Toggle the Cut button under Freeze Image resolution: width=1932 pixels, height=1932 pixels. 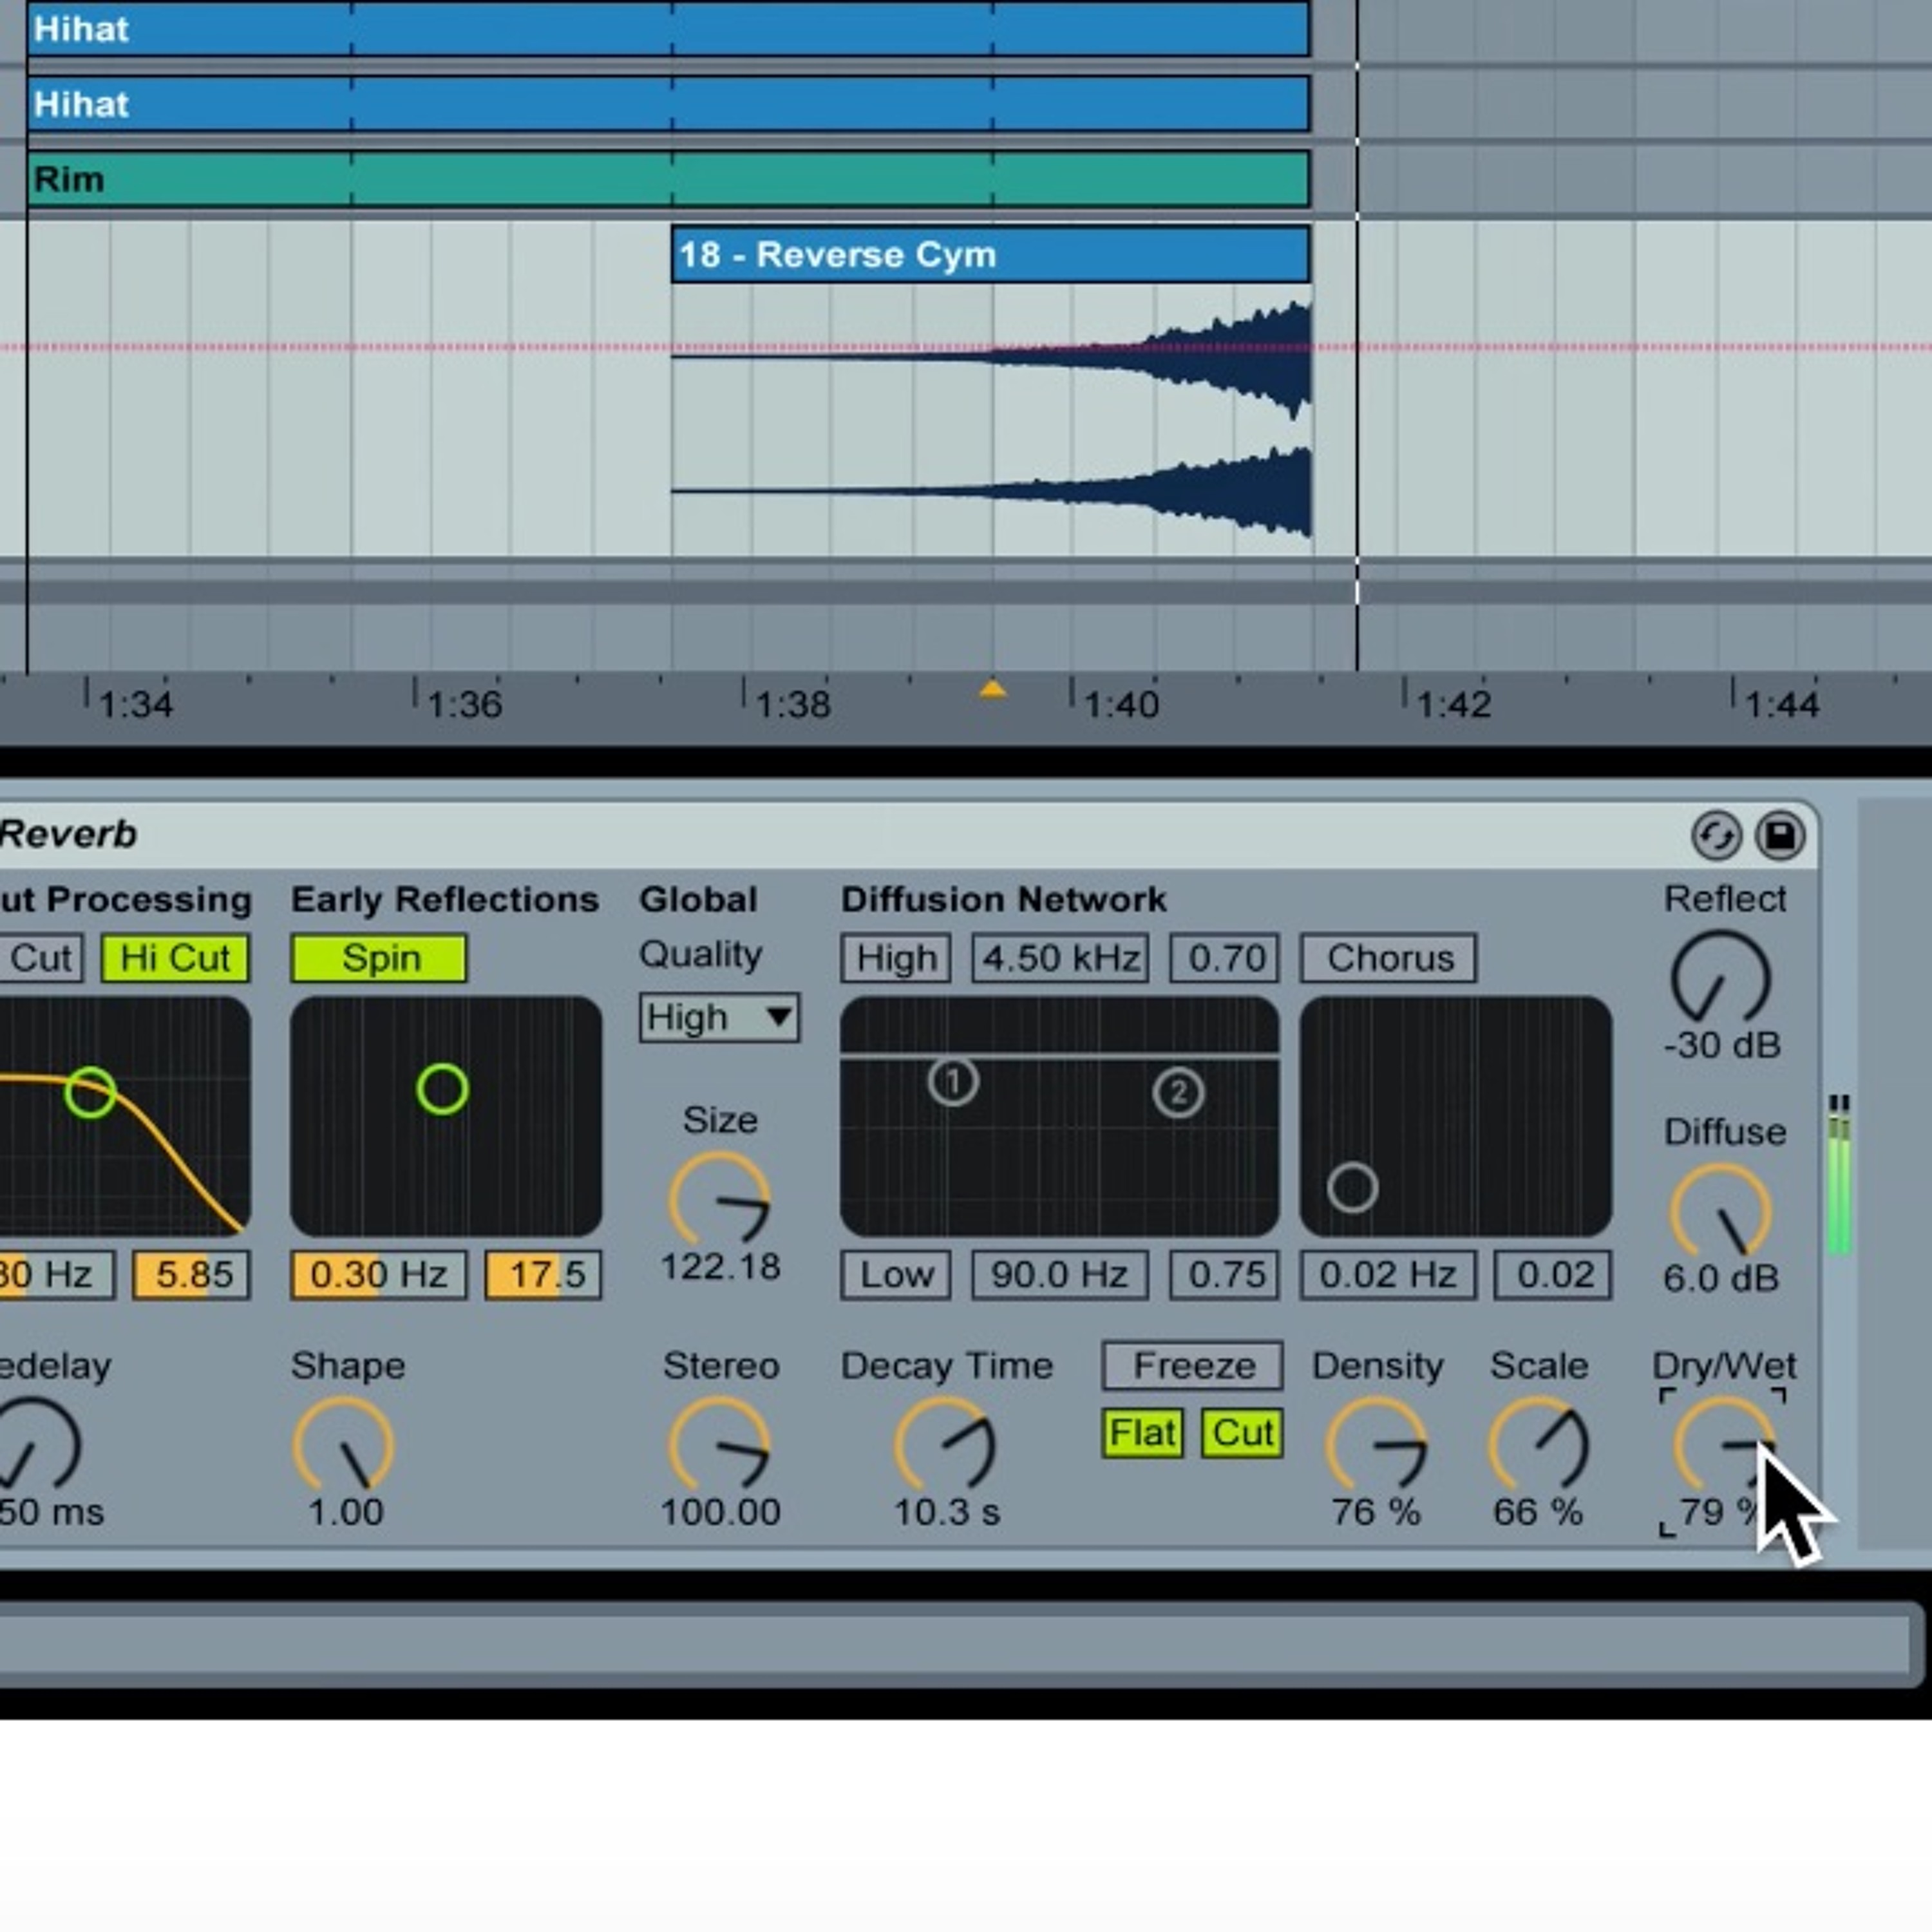pos(1242,1433)
